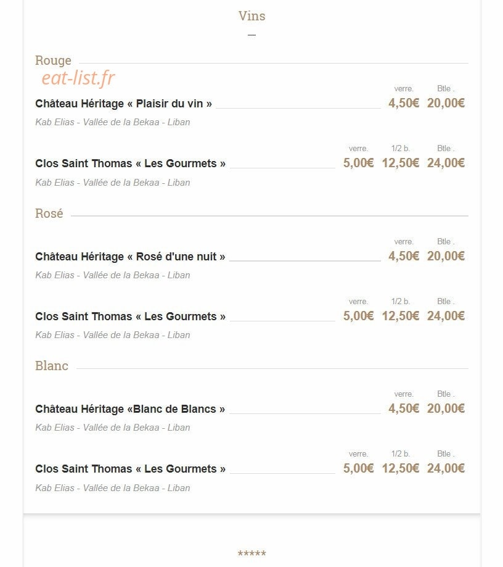Click the red Clos Saint Thomas « Les Gourmets »

[131, 163]
